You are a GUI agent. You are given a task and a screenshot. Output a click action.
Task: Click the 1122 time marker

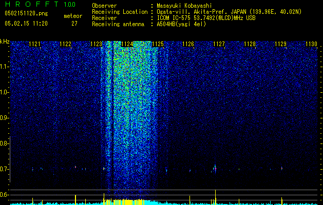pyautogui.click(x=65, y=44)
